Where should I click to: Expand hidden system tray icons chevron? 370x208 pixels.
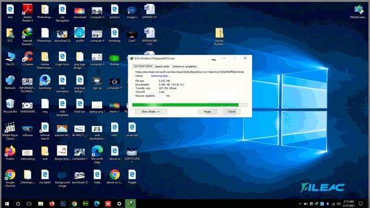click(x=300, y=204)
